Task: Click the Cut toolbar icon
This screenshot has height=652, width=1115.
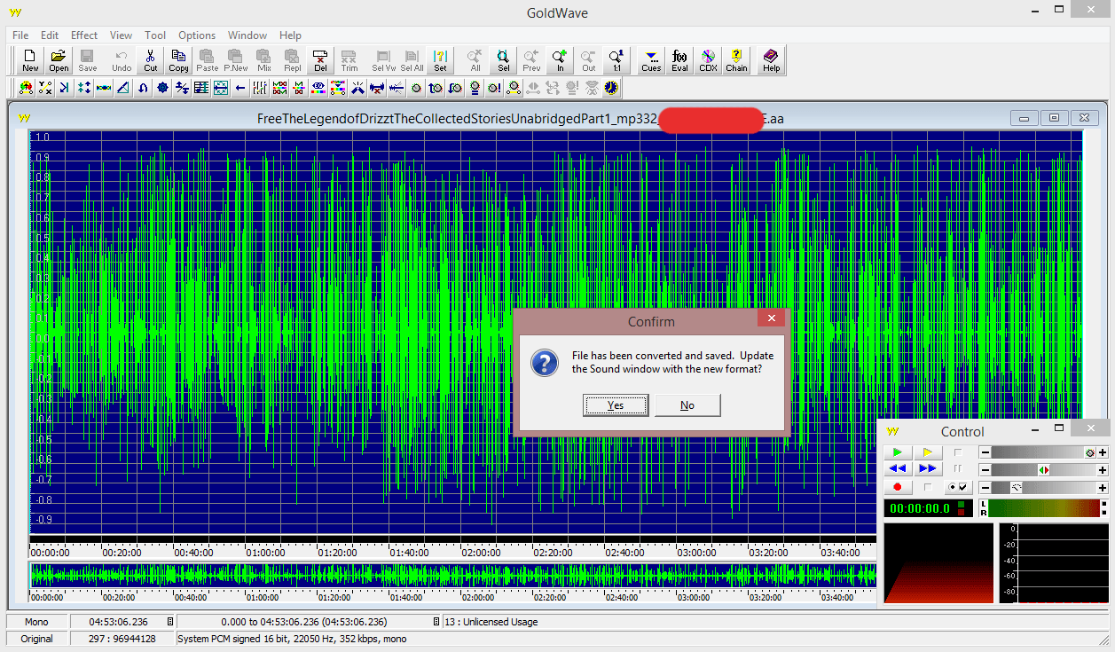Action: pyautogui.click(x=151, y=60)
